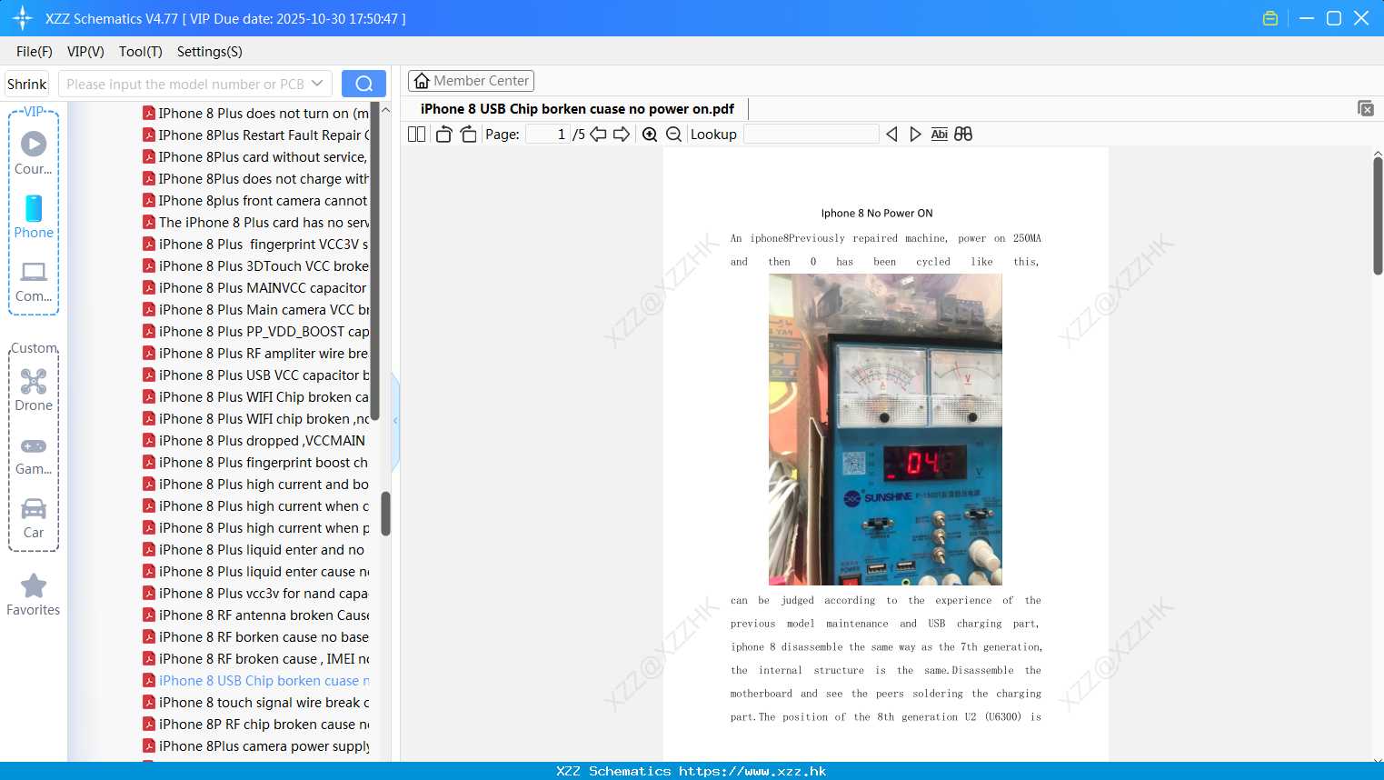This screenshot has height=780, width=1384.
Task: Open 'iPhone 8 Plus dropped ,VCCMAIN' file
Action: (256, 441)
